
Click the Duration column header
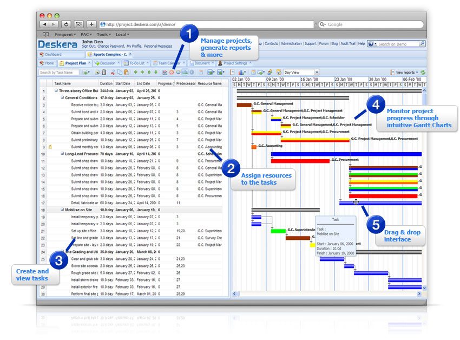106,83
